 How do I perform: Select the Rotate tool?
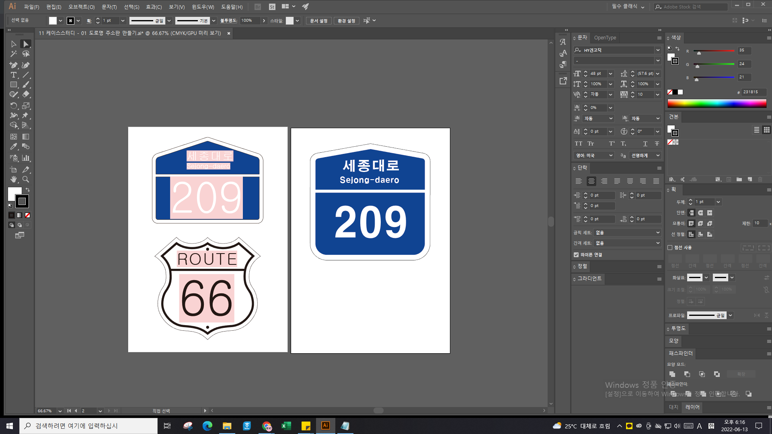point(14,106)
